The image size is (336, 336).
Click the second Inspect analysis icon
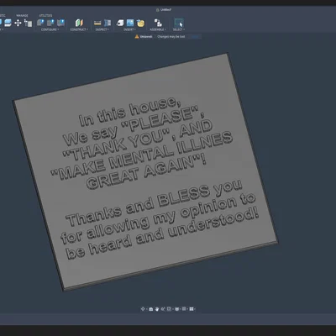[x=108, y=23]
